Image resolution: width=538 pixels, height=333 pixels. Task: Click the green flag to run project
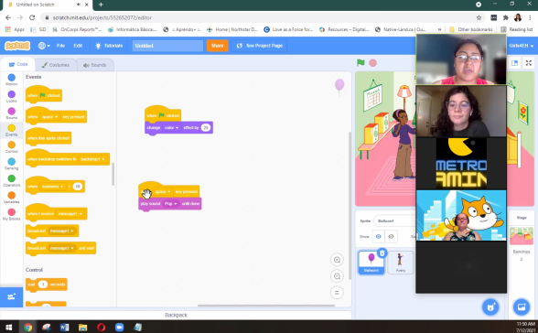click(x=360, y=63)
